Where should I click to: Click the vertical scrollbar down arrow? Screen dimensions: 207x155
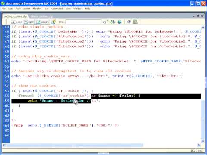pyautogui.click(x=203, y=141)
